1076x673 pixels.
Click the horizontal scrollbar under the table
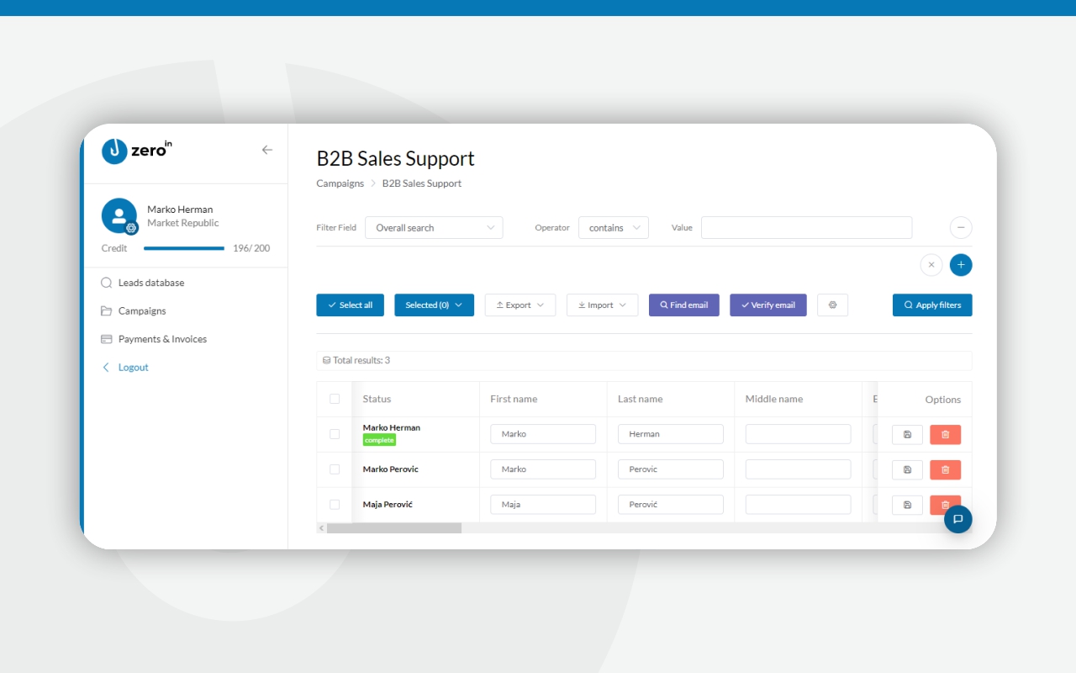(394, 528)
